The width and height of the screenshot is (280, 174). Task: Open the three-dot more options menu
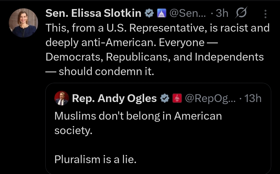tap(265, 14)
